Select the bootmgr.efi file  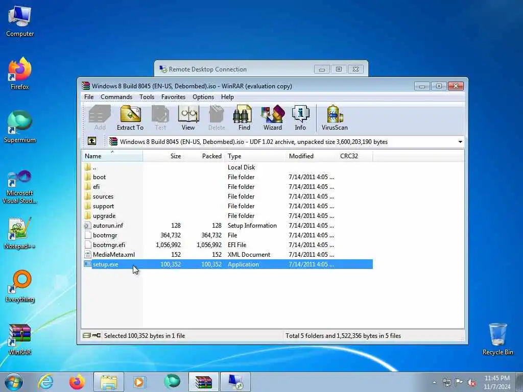coord(227,244)
